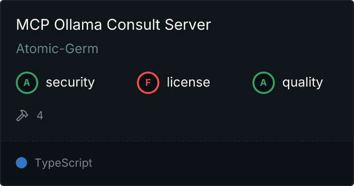Click the tools count number 4
Image resolution: width=354 pixels, height=186 pixels.
tap(40, 115)
